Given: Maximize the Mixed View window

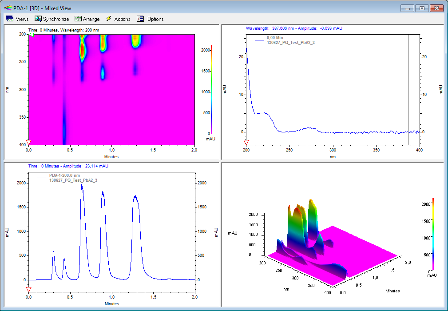Looking at the screenshot, I should click(422, 8).
